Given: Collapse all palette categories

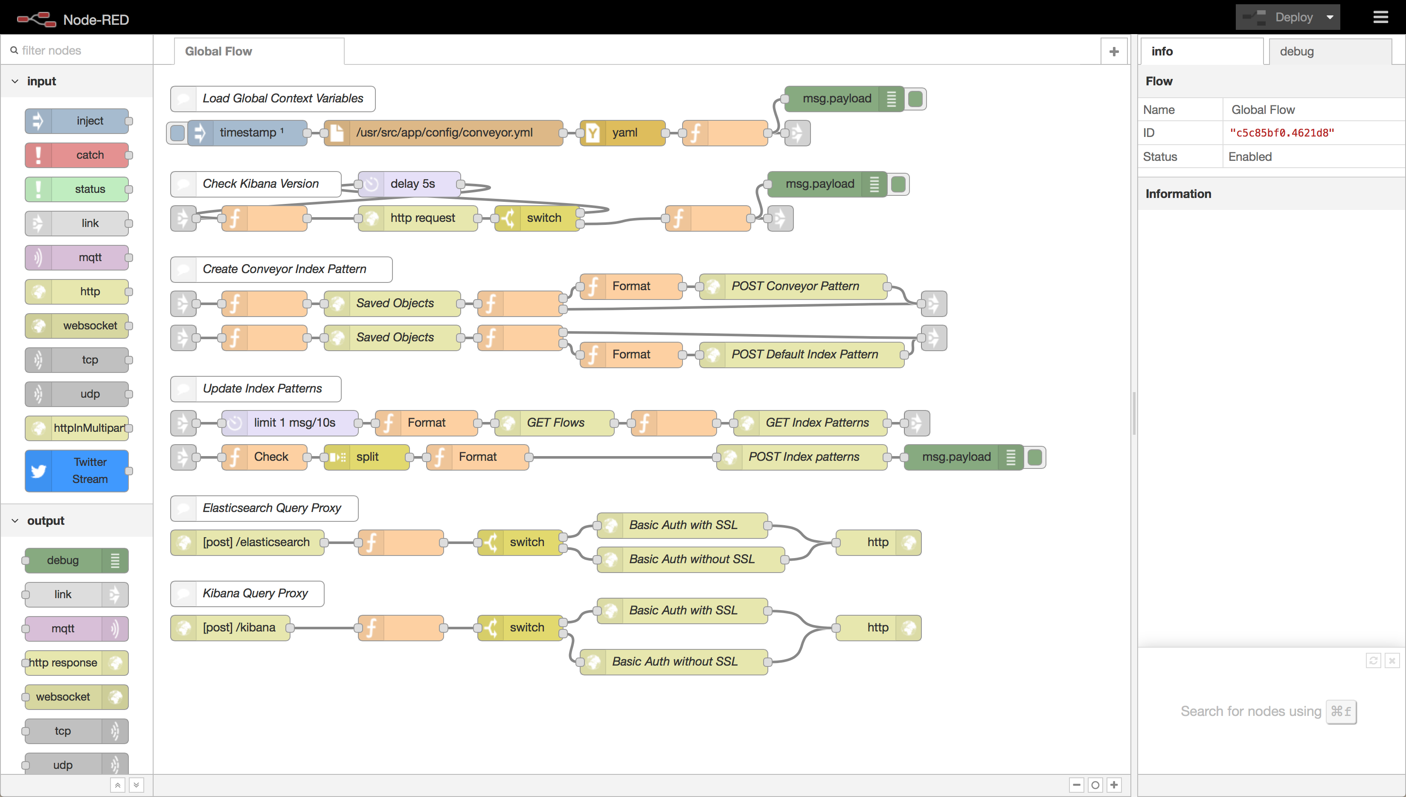Looking at the screenshot, I should [x=118, y=785].
